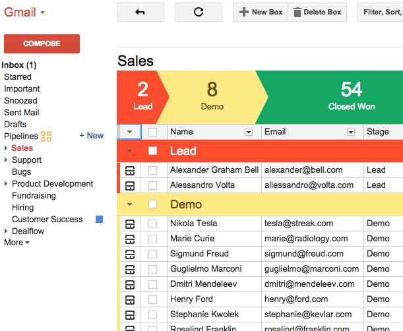Open box icon for Marie Curie row
The width and height of the screenshot is (403, 331).
(130, 239)
